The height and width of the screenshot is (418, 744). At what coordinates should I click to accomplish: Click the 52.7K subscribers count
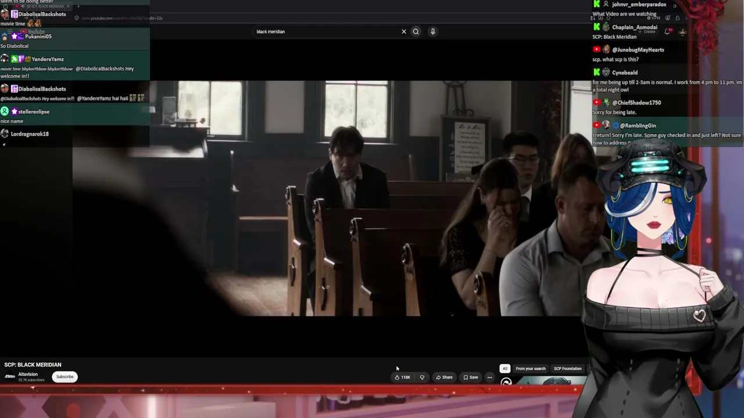[x=31, y=380]
